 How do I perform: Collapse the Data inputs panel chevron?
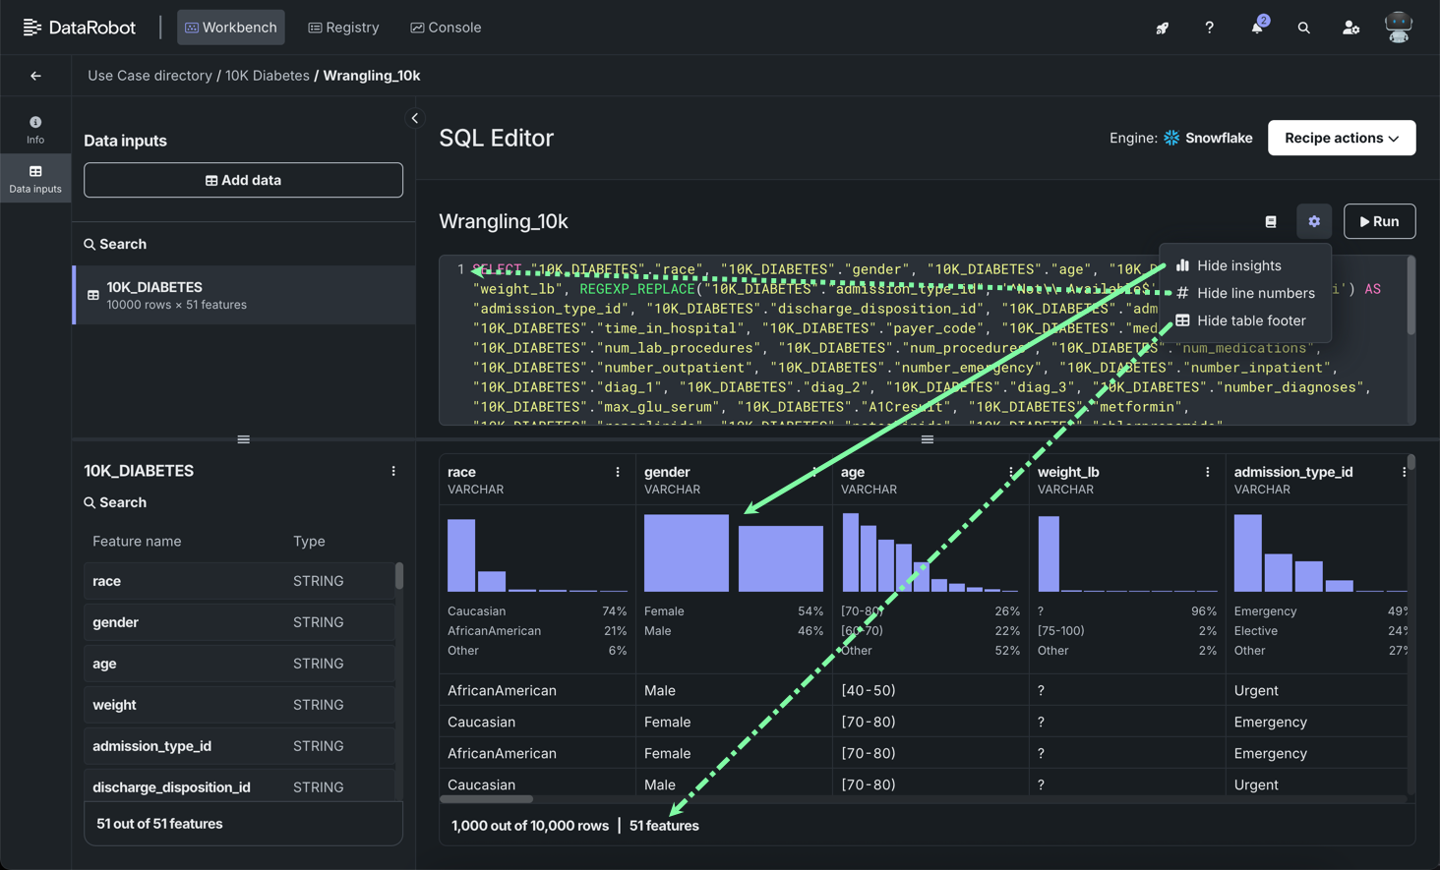[415, 118]
